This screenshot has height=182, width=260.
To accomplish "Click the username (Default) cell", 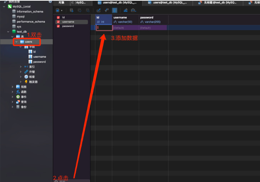I will click(125, 28).
